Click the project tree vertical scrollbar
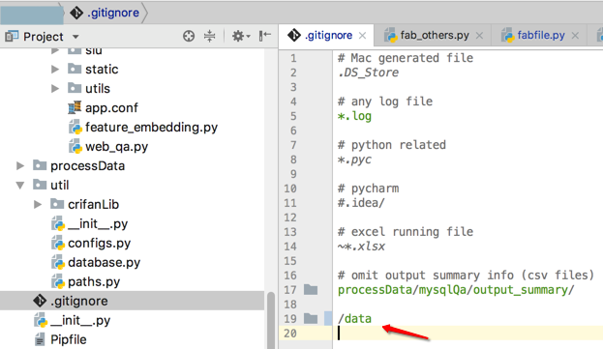Image resolution: width=603 pixels, height=349 pixels. (x=271, y=320)
